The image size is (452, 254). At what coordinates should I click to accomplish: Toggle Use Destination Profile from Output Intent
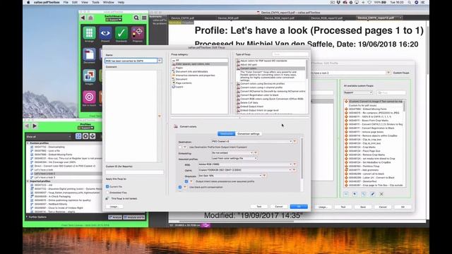(180, 147)
